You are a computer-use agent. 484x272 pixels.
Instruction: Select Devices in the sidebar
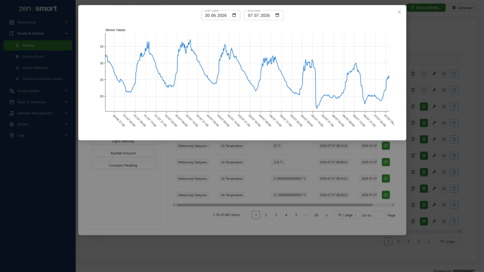click(x=38, y=45)
